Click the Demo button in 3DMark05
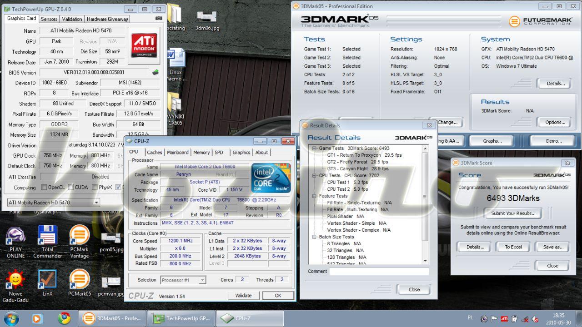Screen dimensions: 582x327 [554, 141]
